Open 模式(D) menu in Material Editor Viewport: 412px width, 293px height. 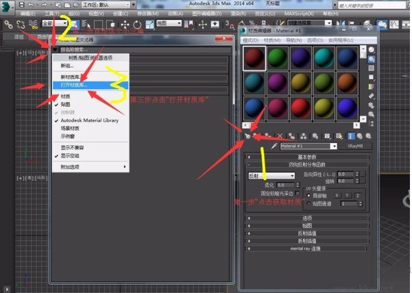pos(251,40)
